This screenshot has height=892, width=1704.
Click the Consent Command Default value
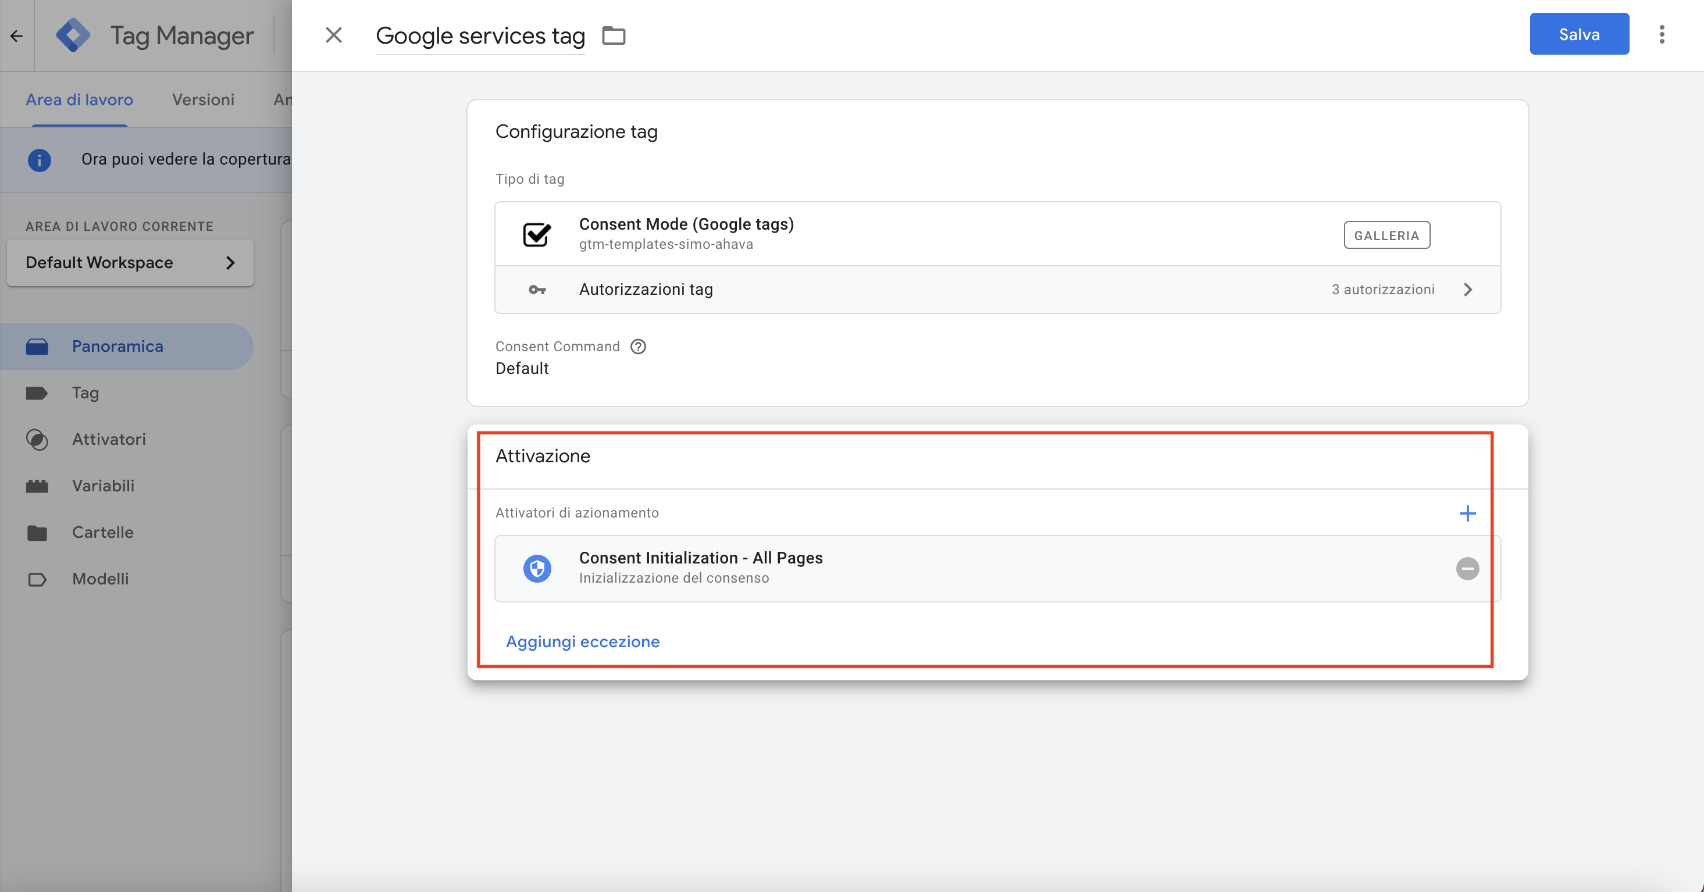click(522, 368)
